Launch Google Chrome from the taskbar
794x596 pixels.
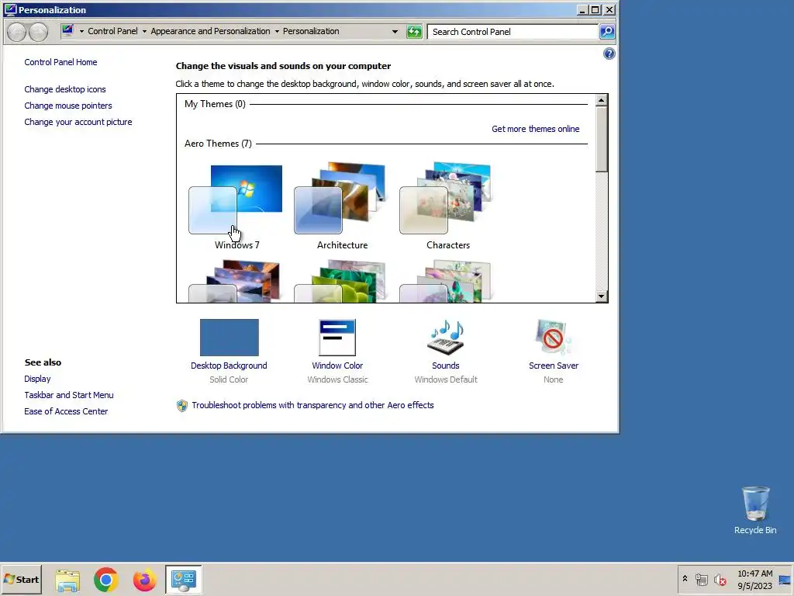click(105, 580)
